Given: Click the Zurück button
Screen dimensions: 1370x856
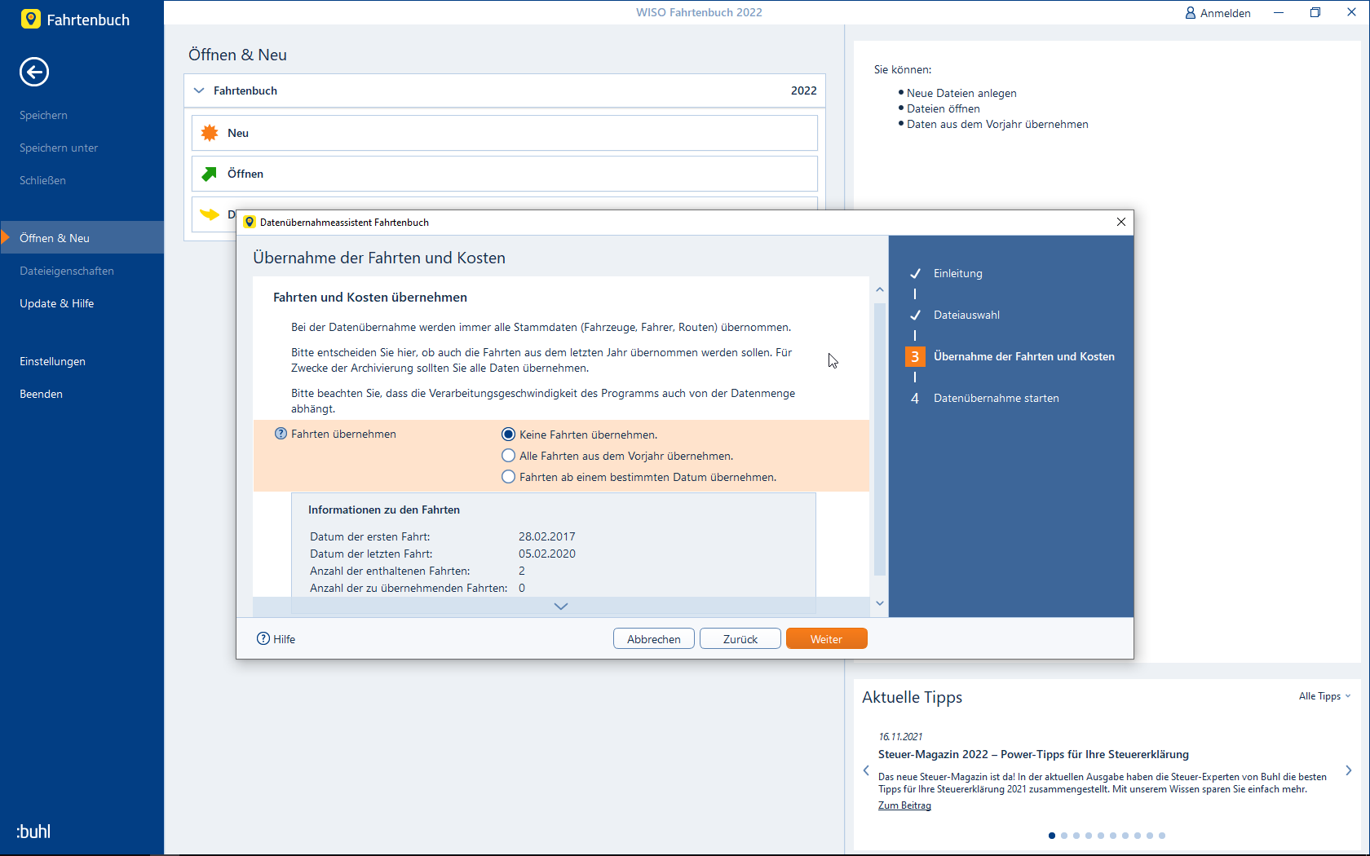Looking at the screenshot, I should (740, 639).
